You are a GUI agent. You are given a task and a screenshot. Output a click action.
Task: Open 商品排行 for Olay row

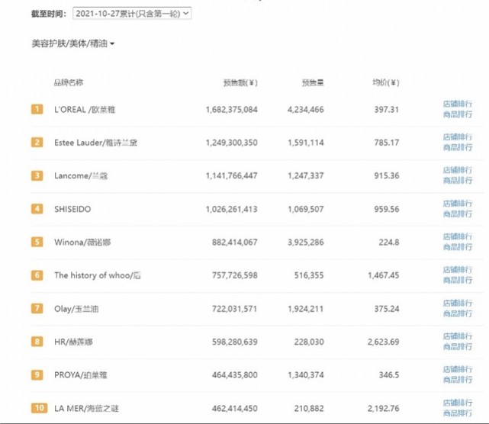point(458,313)
